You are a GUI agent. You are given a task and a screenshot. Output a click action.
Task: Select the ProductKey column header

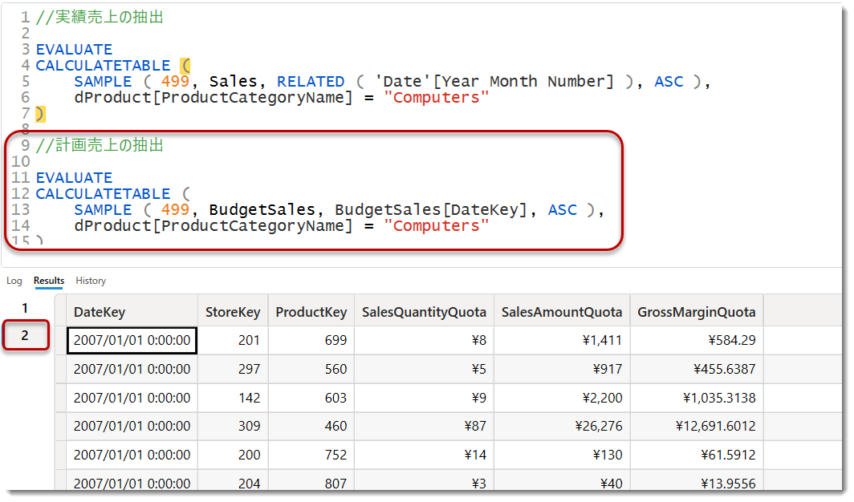pos(311,312)
